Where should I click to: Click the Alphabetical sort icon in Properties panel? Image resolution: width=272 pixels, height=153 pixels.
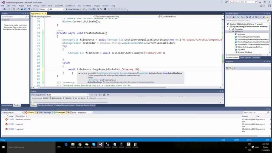(230, 68)
